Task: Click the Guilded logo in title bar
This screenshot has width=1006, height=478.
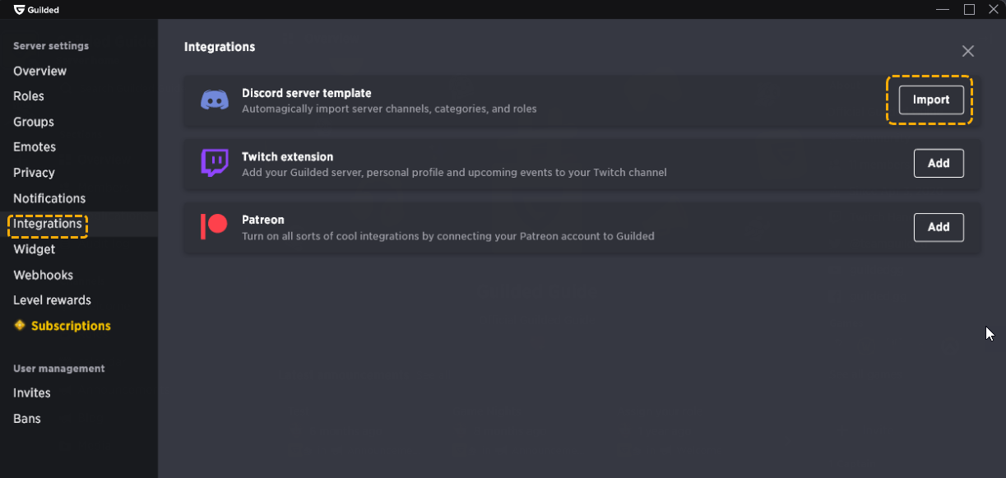Action: click(19, 10)
